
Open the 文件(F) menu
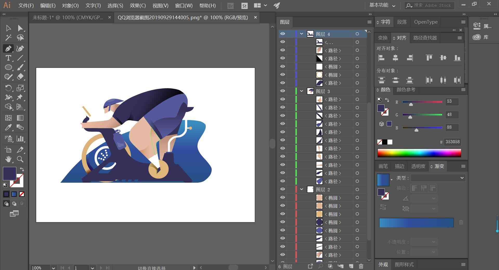tap(26, 5)
